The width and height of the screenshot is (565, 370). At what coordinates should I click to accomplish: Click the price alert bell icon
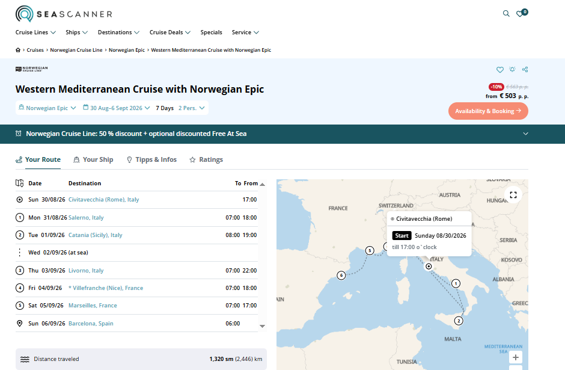click(512, 69)
